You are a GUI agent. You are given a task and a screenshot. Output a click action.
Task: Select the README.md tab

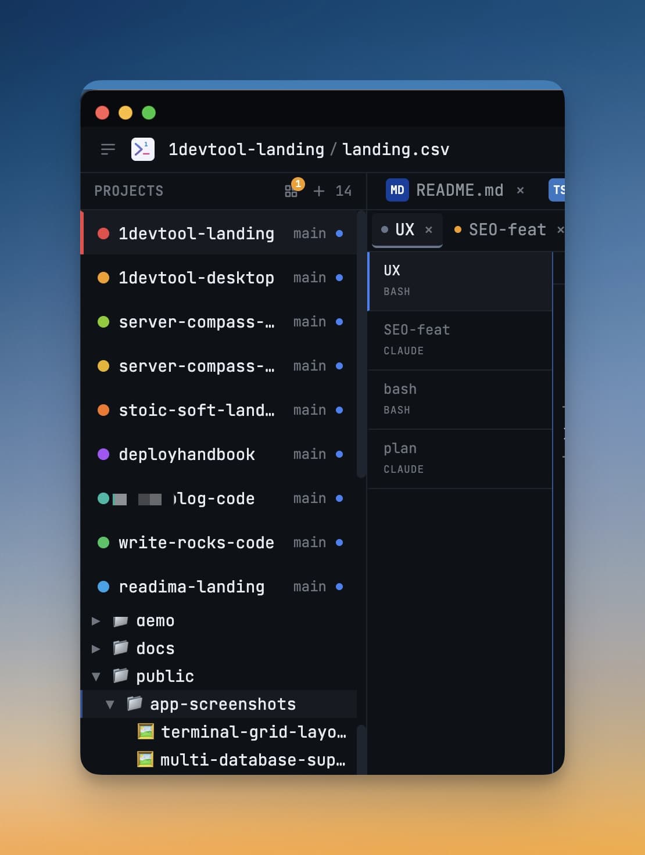pyautogui.click(x=459, y=191)
